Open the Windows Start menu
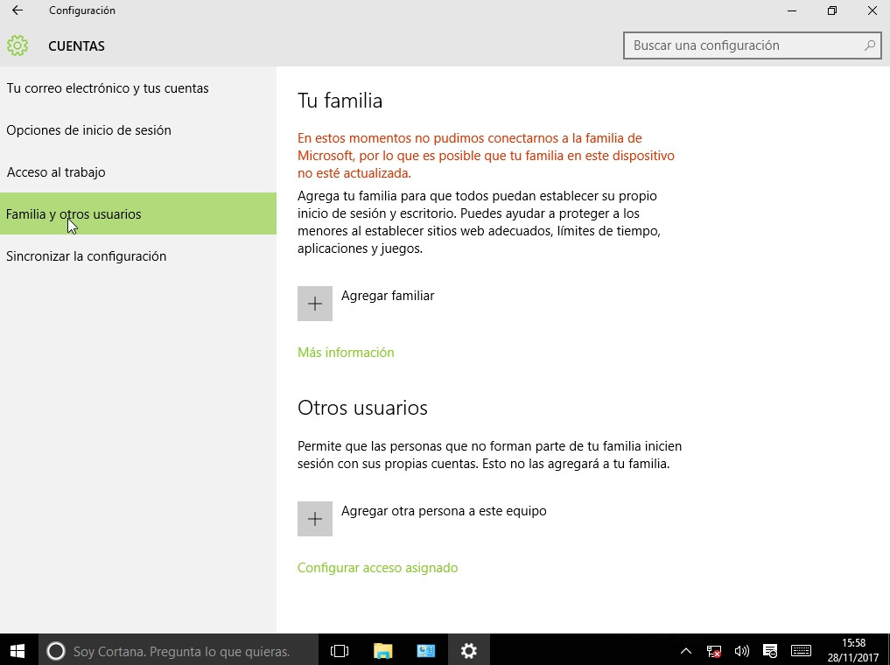Viewport: 890px width, 665px height. point(18,650)
